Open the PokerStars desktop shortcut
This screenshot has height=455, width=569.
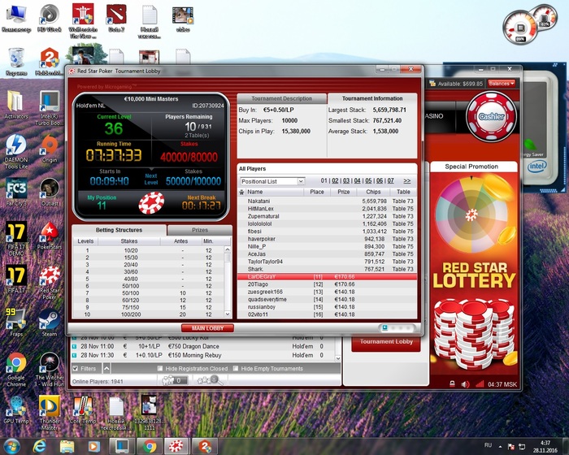tap(50, 236)
